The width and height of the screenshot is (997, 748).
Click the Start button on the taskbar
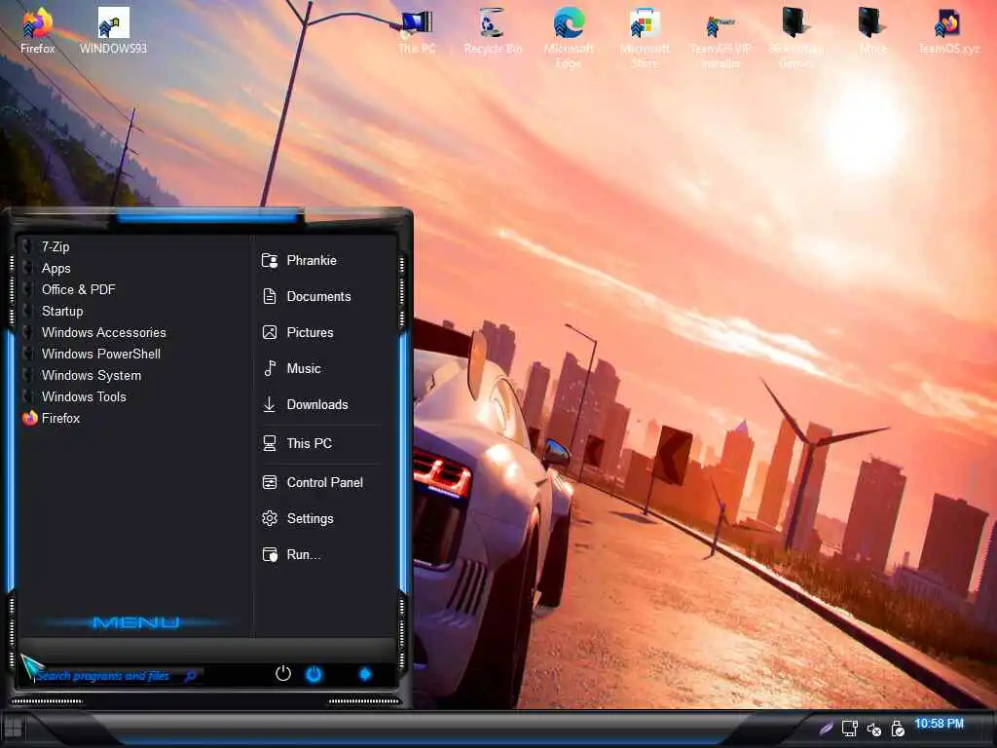(x=13, y=727)
